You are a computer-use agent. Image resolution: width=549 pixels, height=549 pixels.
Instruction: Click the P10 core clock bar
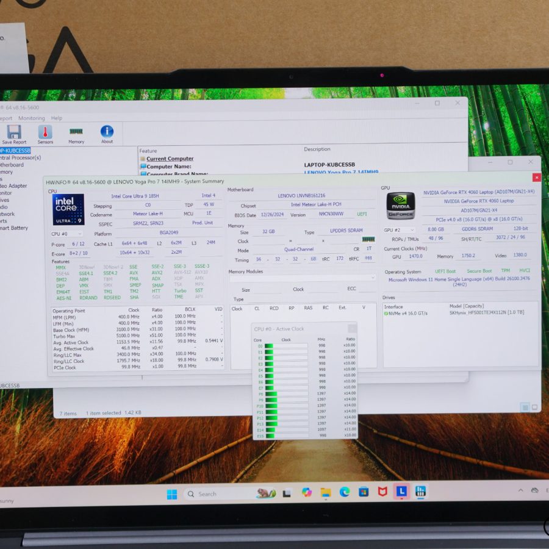pos(287,406)
